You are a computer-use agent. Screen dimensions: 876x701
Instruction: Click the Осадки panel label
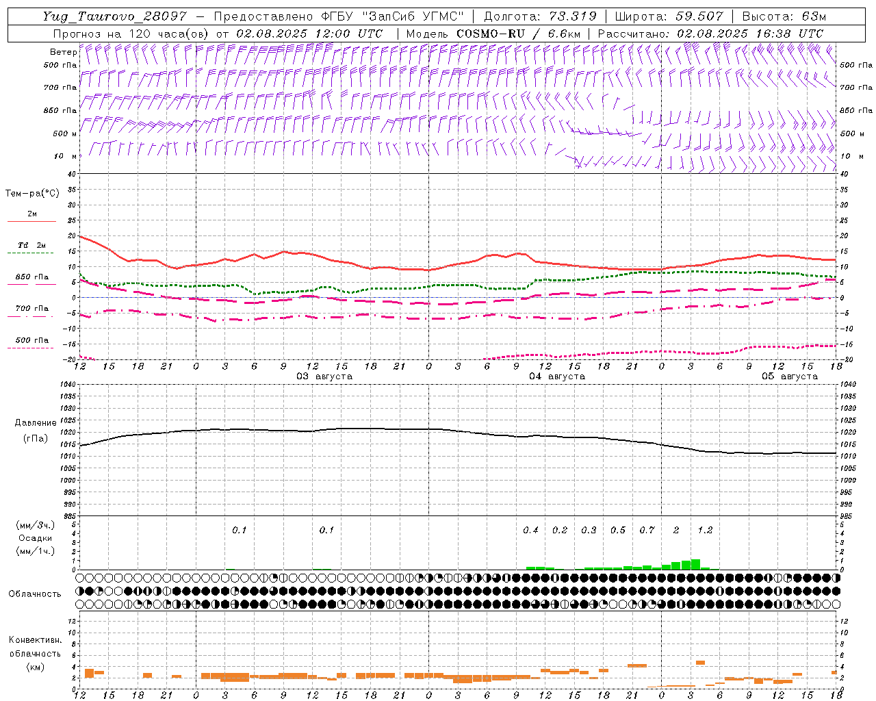(x=35, y=538)
